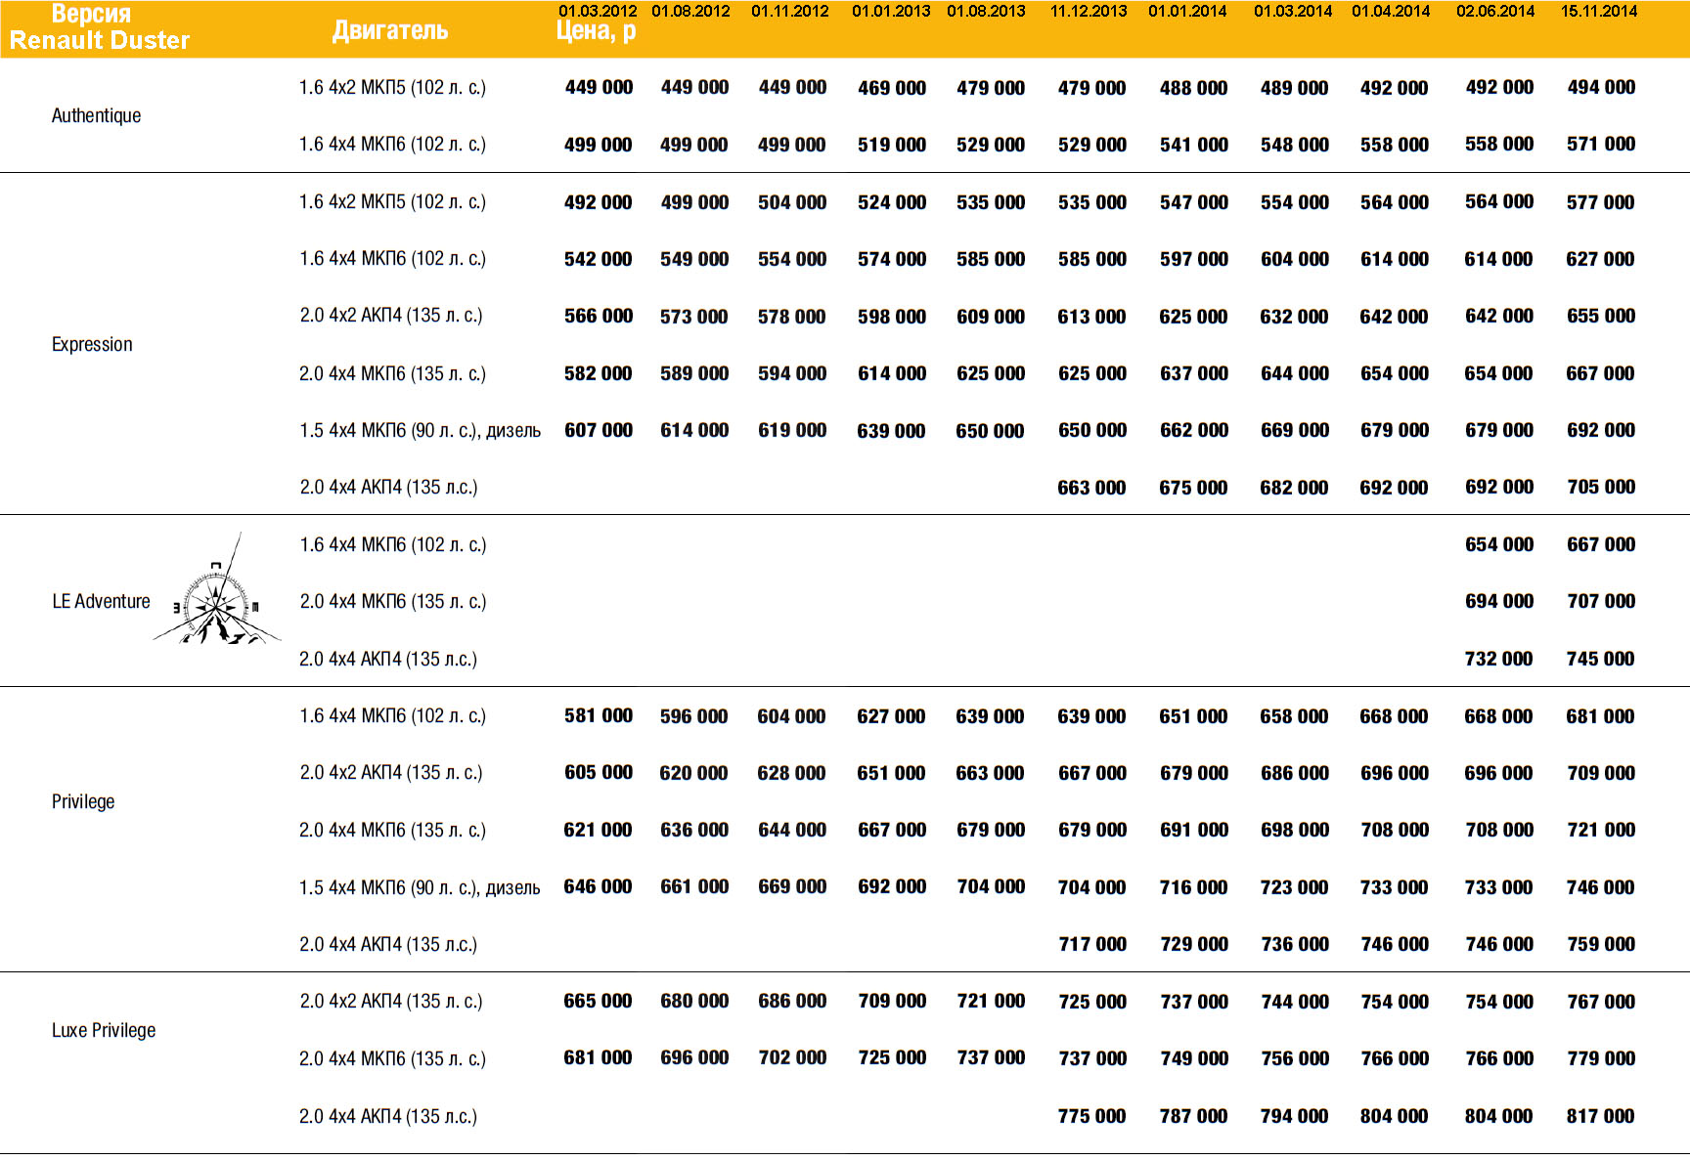Click price 817 000 in Luxe Privilege row
Viewport: 1690px width, 1160px height.
click(x=1600, y=1116)
